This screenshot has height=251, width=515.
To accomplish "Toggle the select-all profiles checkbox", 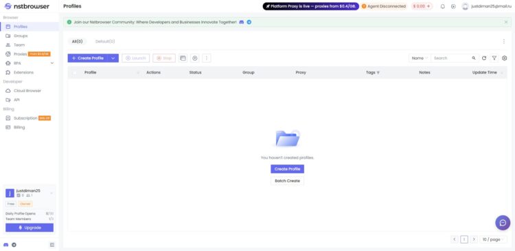I will coord(75,73).
